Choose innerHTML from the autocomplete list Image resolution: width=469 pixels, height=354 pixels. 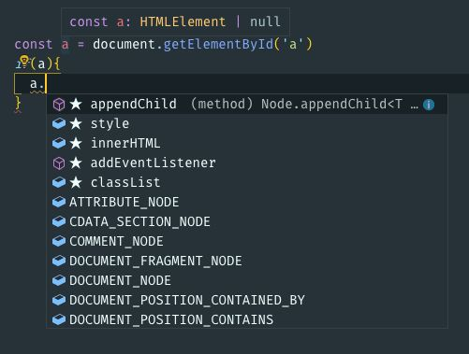247,143
